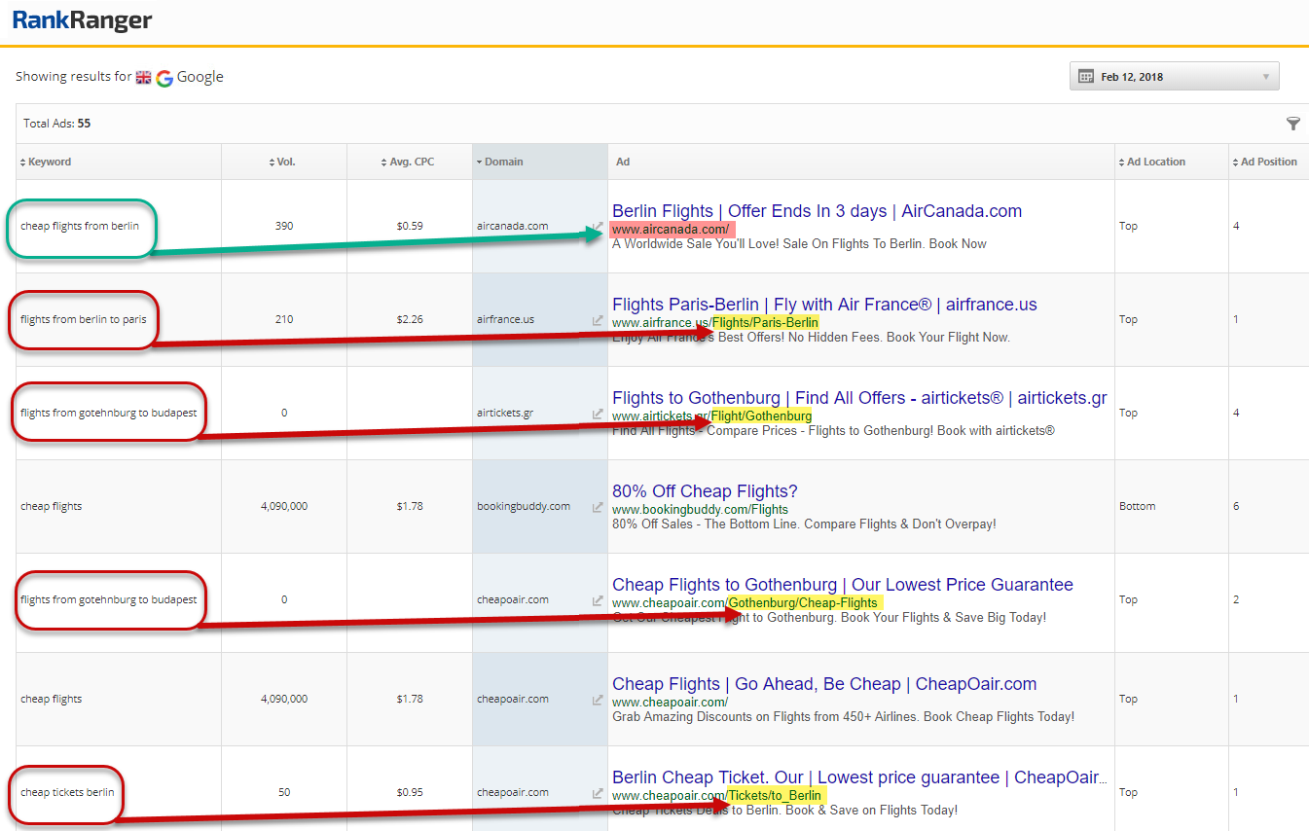Click the UK flag icon
The width and height of the screenshot is (1309, 831).
tap(143, 78)
